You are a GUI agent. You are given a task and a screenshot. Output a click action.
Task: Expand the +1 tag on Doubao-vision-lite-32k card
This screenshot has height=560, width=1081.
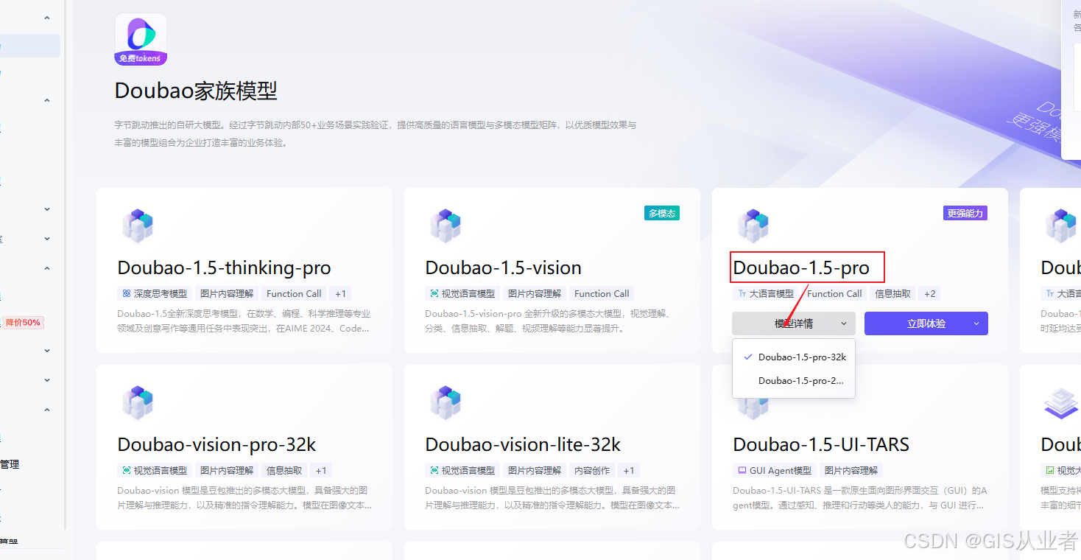click(x=629, y=470)
